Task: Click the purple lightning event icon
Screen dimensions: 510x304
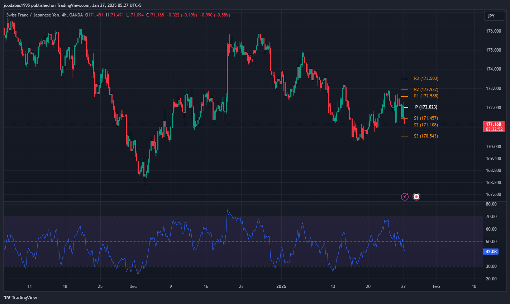Action: [405, 197]
